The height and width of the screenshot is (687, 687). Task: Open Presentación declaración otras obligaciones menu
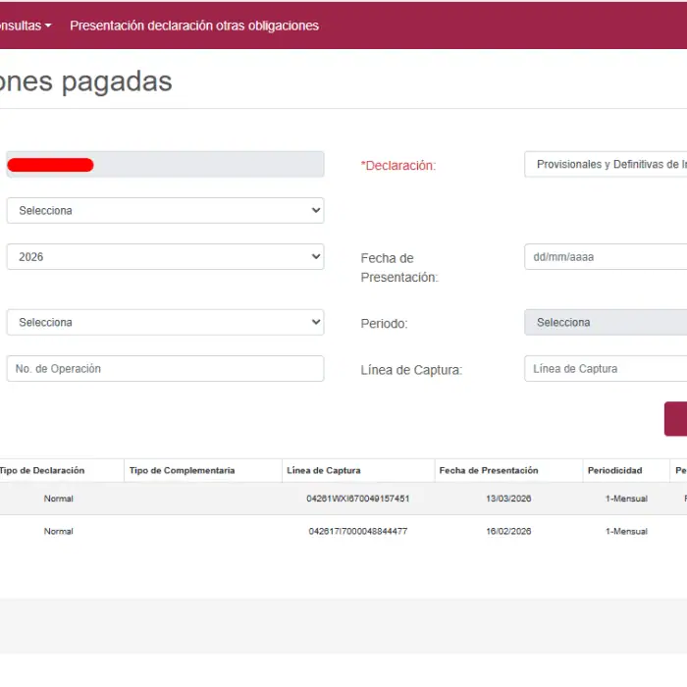(x=193, y=26)
